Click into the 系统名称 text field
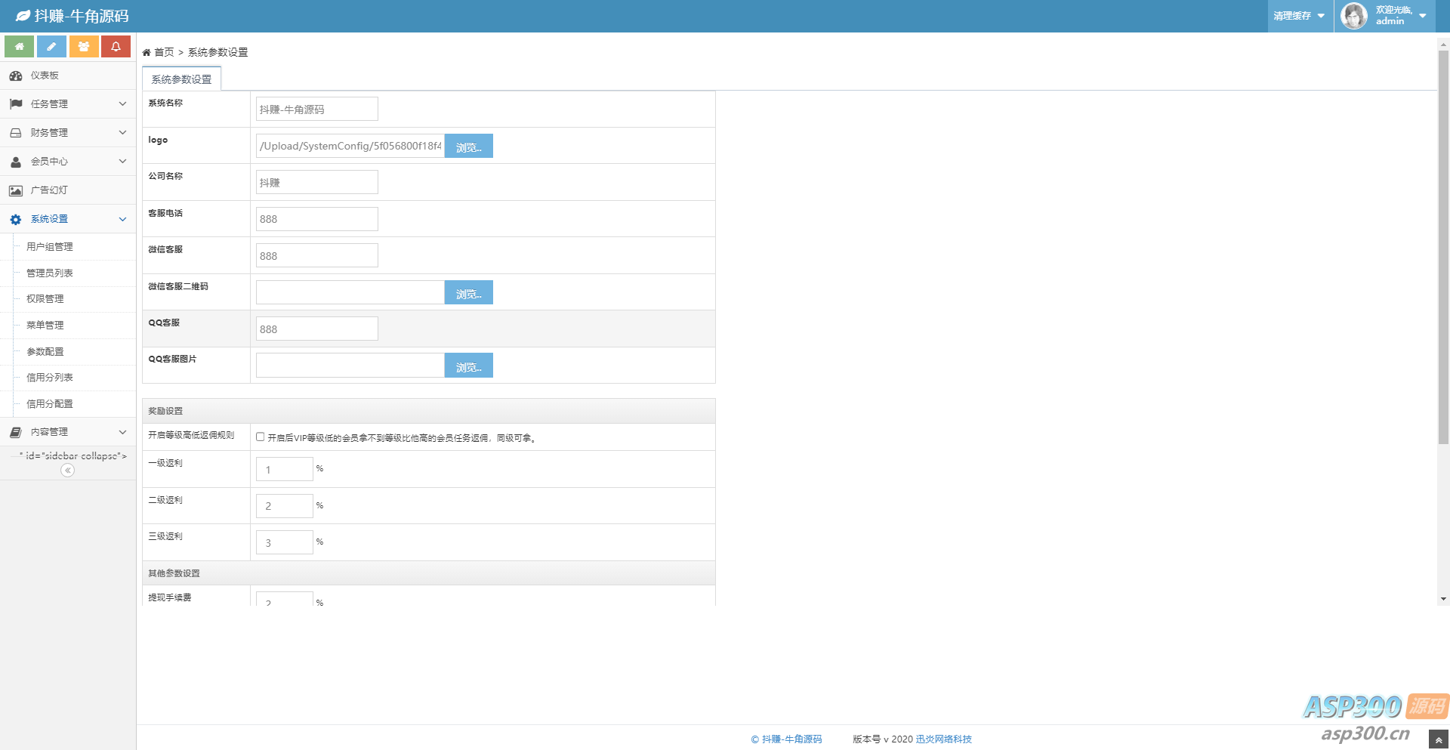Image resolution: width=1450 pixels, height=750 pixels. coord(317,110)
